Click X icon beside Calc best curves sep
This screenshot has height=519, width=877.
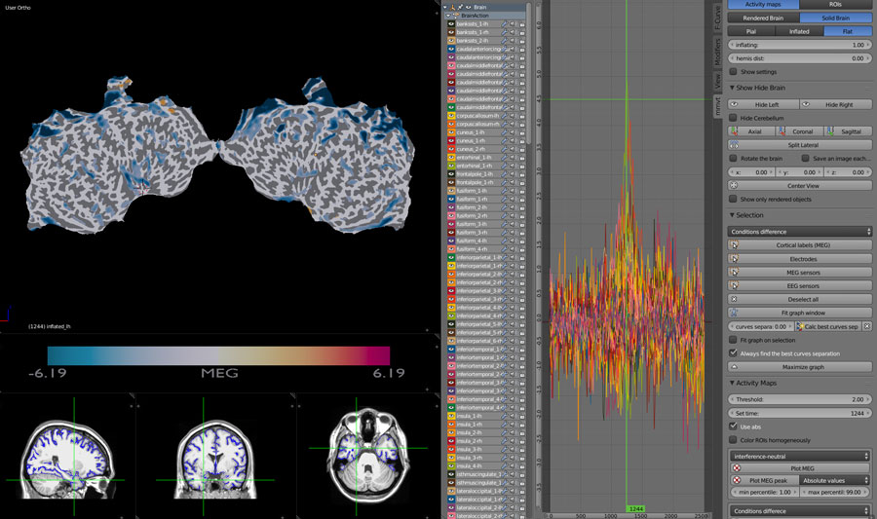867,326
